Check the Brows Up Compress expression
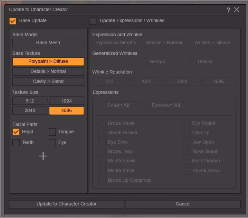This screenshot has height=218, width=248. pyautogui.click(x=102, y=180)
